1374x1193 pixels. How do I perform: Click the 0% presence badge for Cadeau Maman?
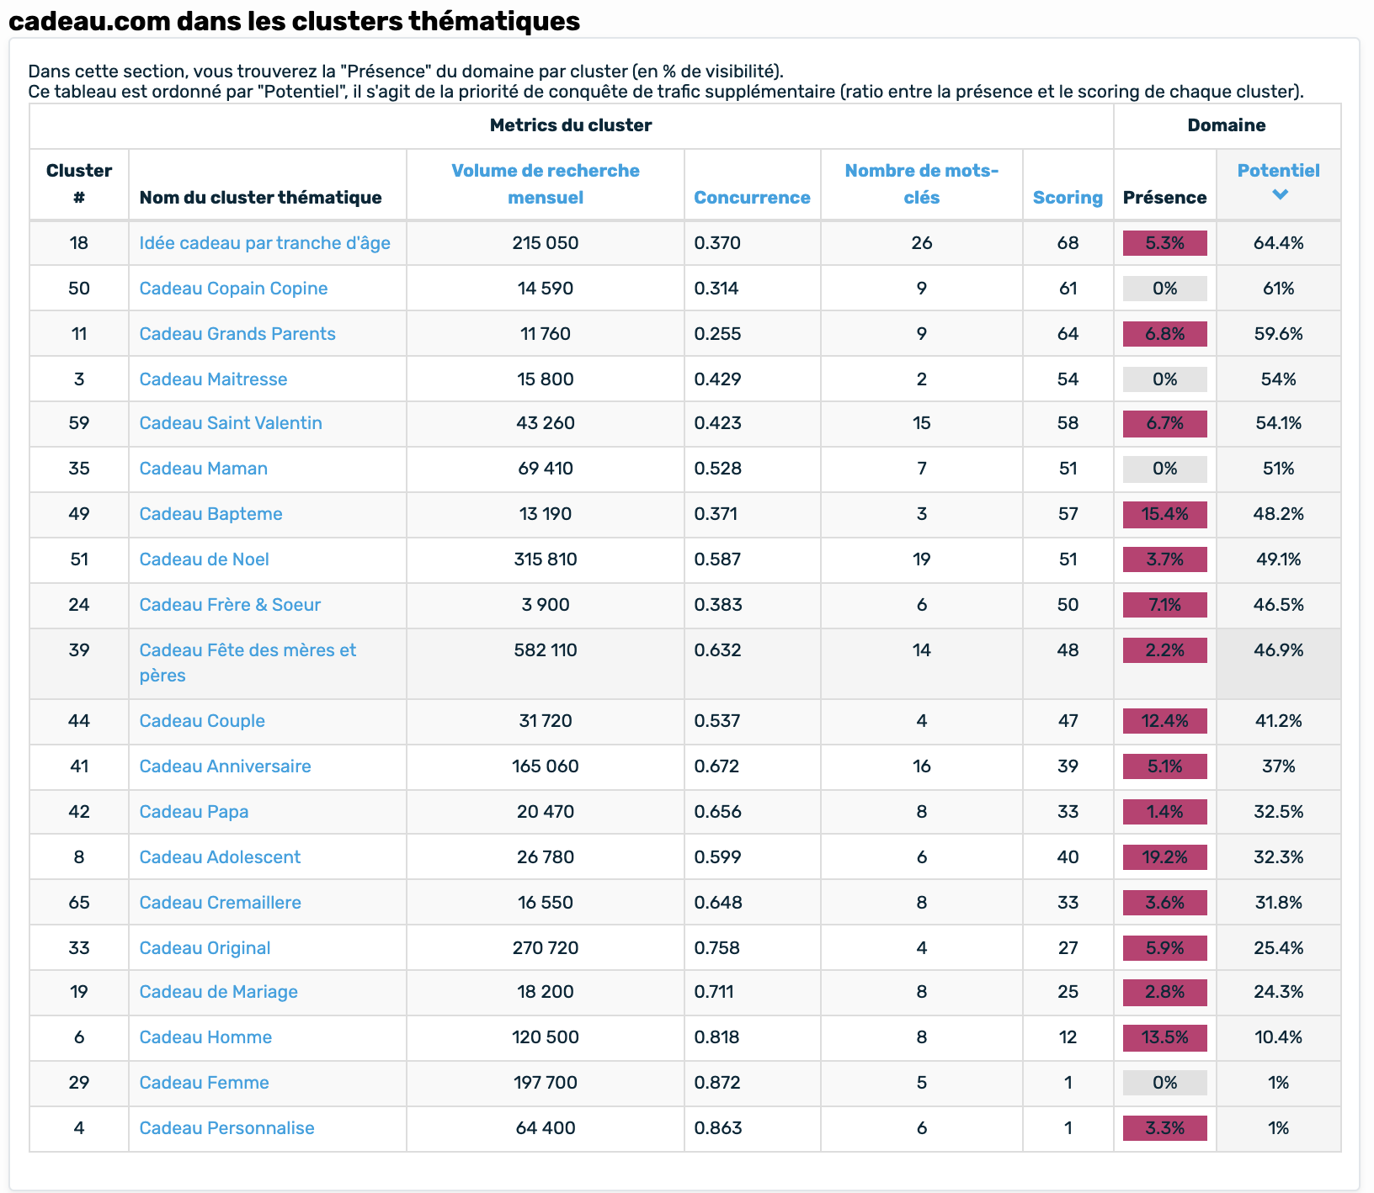pos(1165,469)
